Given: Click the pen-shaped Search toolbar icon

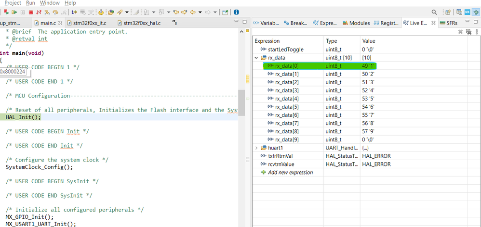Looking at the screenshot, I should click(120, 12).
